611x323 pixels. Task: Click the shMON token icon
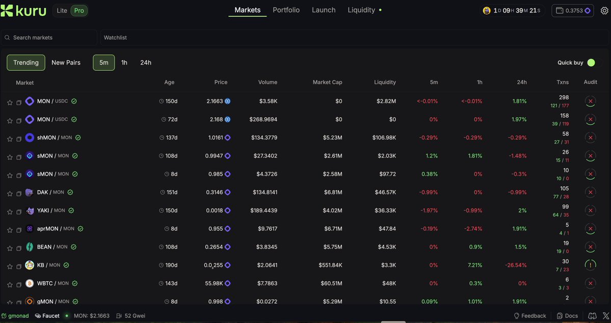click(x=30, y=138)
